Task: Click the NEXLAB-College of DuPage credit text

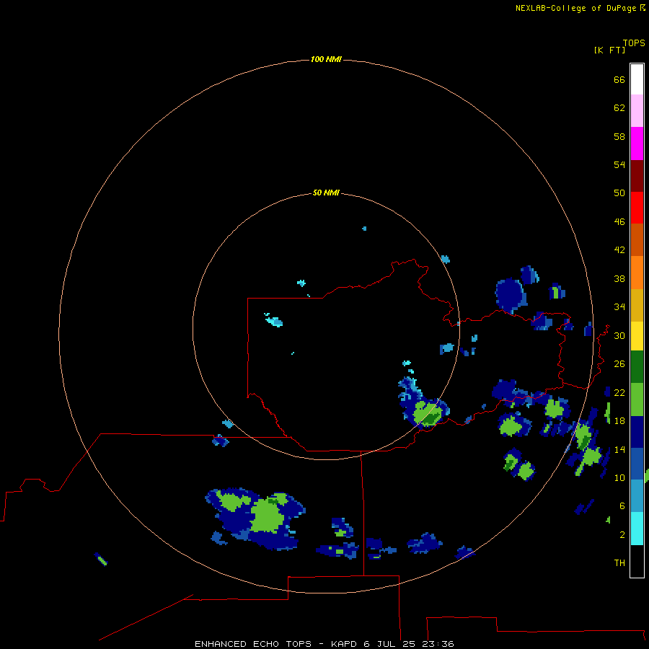Action: click(x=575, y=8)
